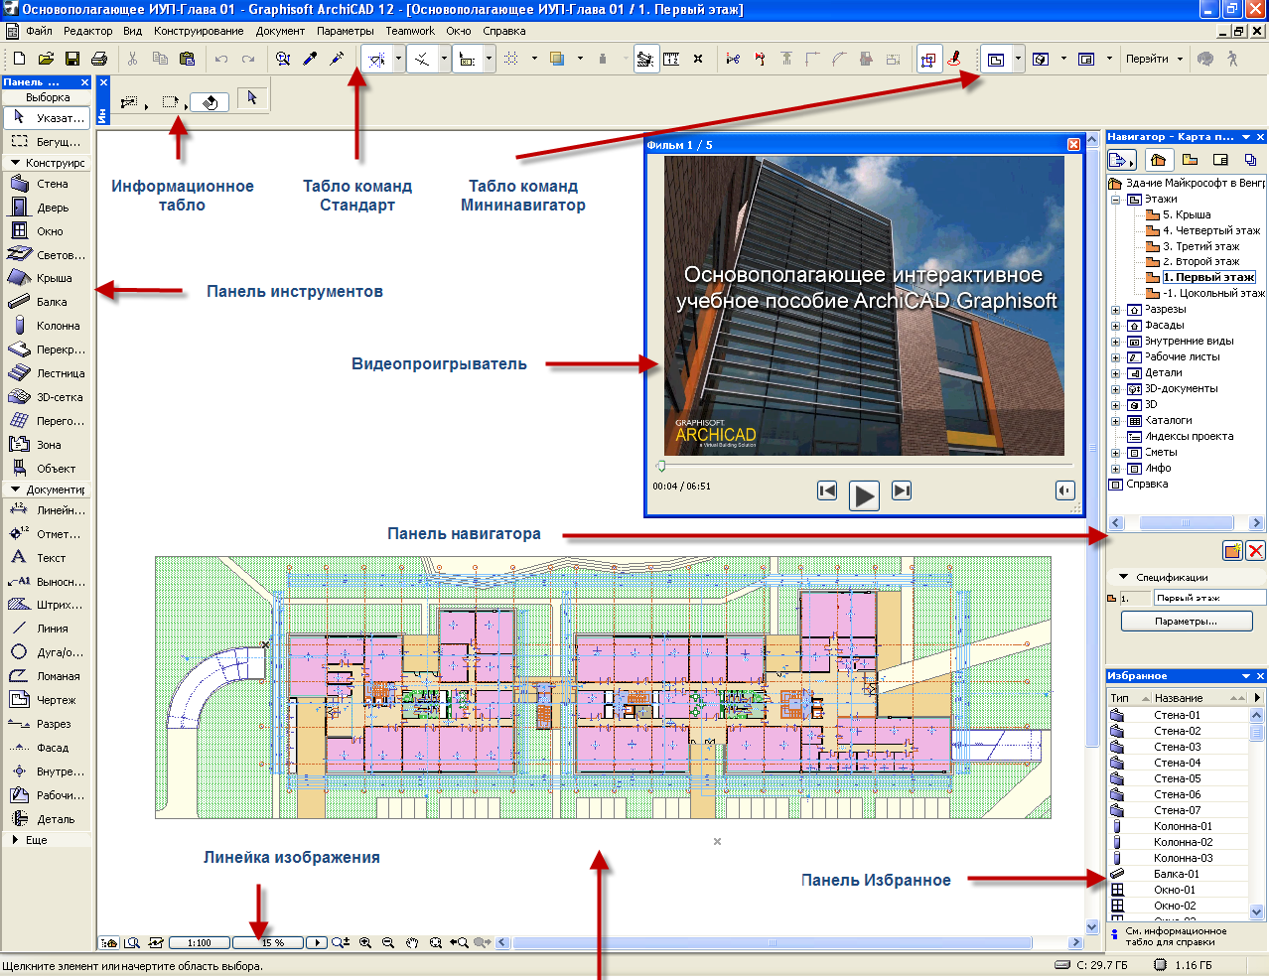The height and width of the screenshot is (980, 1269).
Task: Select the Object (Объект) tool
Action: coord(48,469)
